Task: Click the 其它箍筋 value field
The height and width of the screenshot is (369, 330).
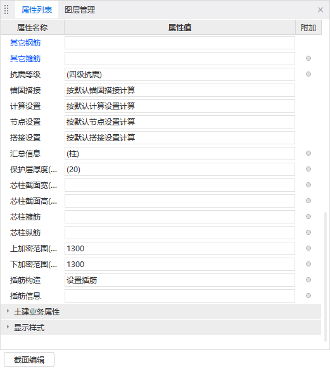Action: 180,59
